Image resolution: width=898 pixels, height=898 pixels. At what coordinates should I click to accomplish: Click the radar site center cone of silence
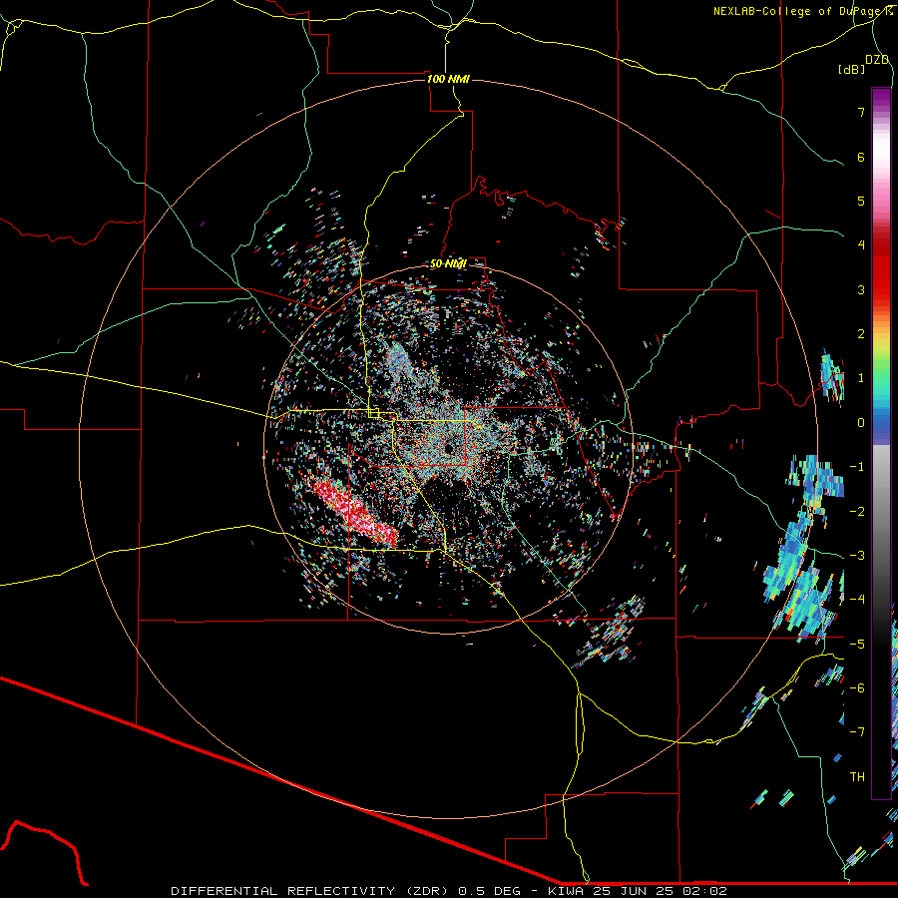449,447
